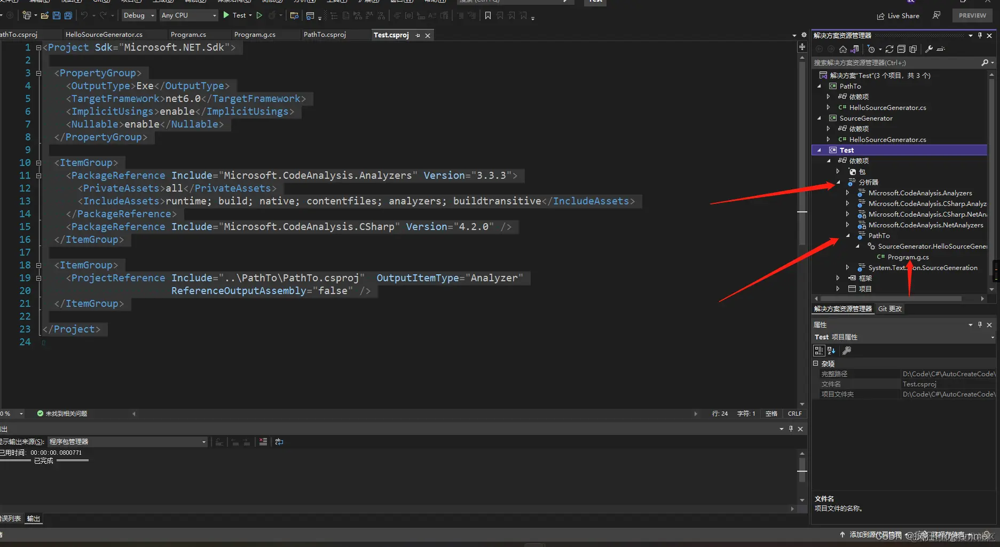
Task: Toggle Word Wrap icon in Output panel
Action: tap(279, 442)
